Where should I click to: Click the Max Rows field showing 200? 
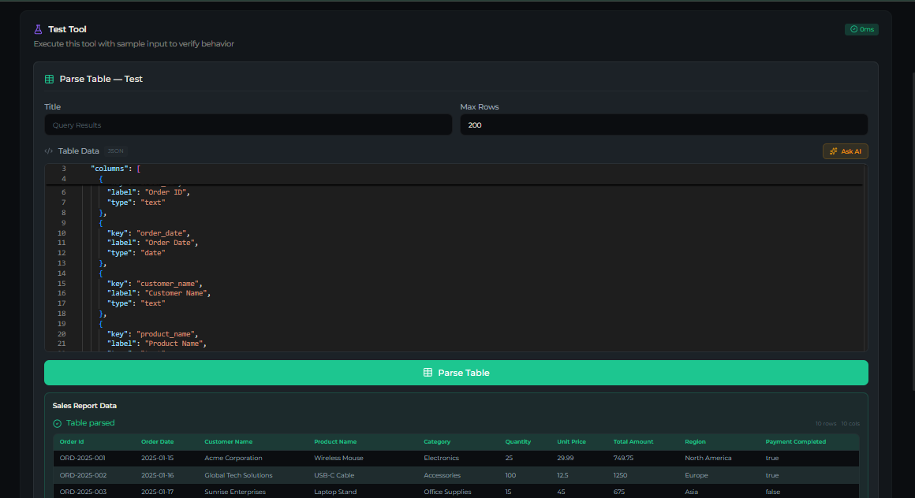tap(663, 124)
